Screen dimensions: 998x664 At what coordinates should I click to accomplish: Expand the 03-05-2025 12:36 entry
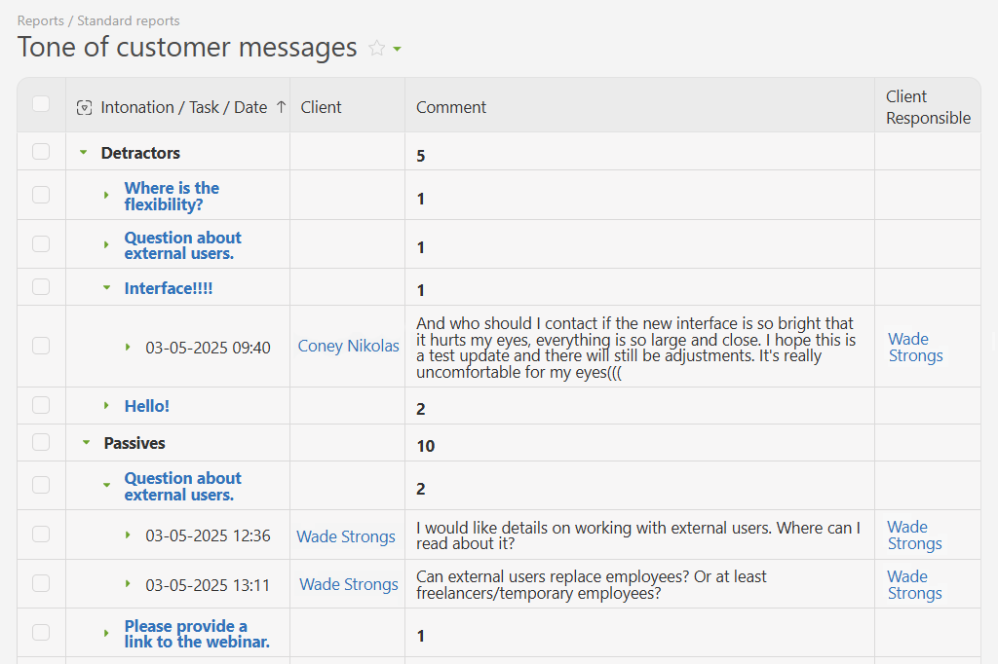(128, 535)
